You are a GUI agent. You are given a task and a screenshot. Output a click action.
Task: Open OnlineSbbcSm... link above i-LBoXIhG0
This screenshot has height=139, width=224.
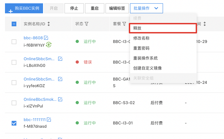coord(39,59)
